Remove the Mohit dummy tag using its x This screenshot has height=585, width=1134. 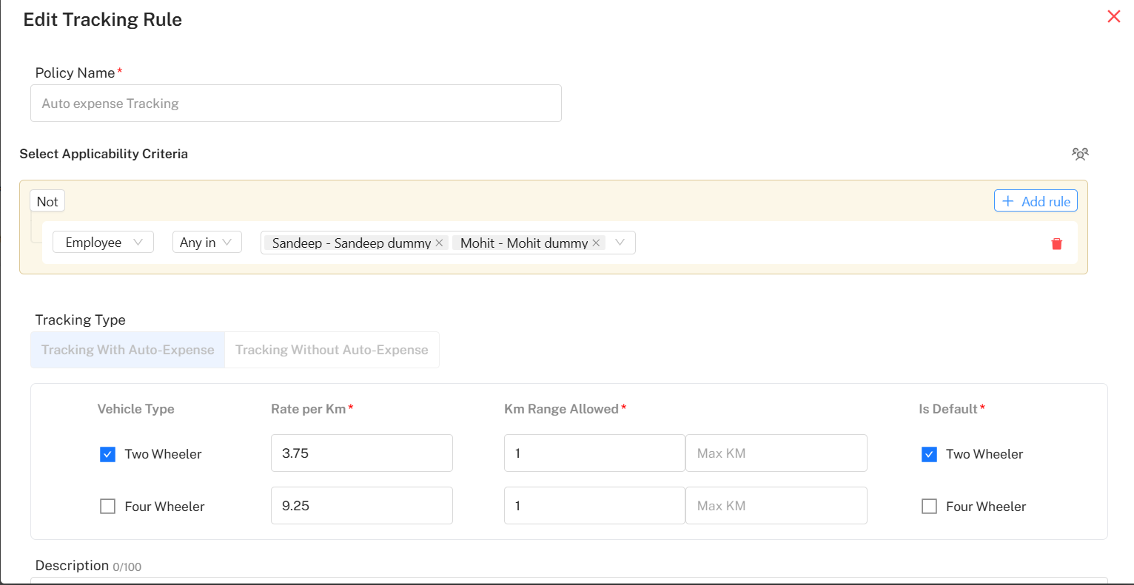[596, 243]
